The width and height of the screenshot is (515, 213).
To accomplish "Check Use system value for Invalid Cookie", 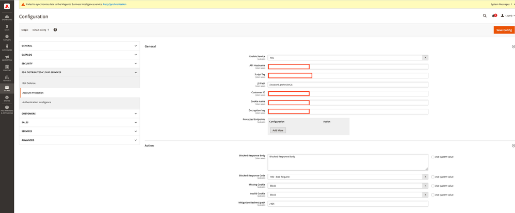I will point(432,194).
